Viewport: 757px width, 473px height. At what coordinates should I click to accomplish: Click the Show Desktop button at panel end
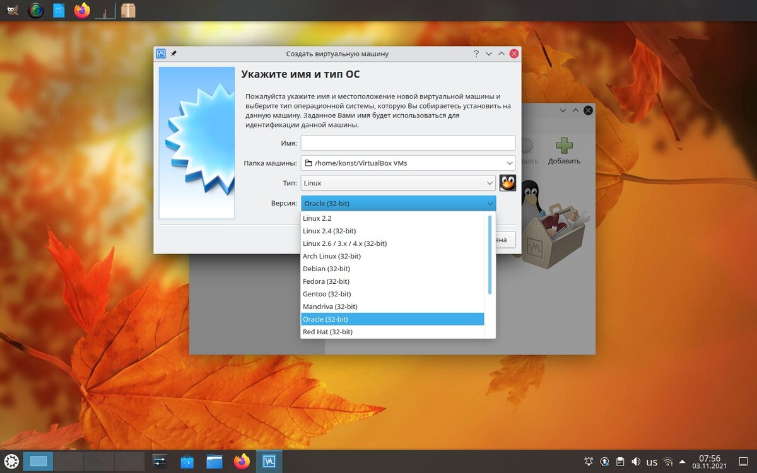(x=744, y=462)
